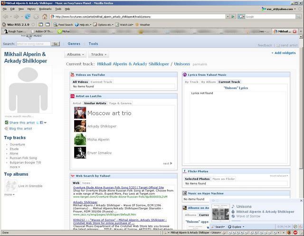This screenshot has height=236, width=304.
Task: Click the Share this artist link
Action: tap(22, 123)
